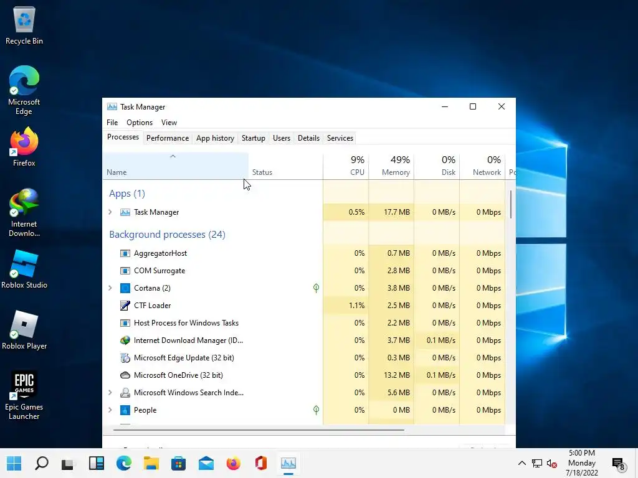Screen dimensions: 638x478
Task: Open Epic Games Launcher desktop icon
Action: [24, 395]
